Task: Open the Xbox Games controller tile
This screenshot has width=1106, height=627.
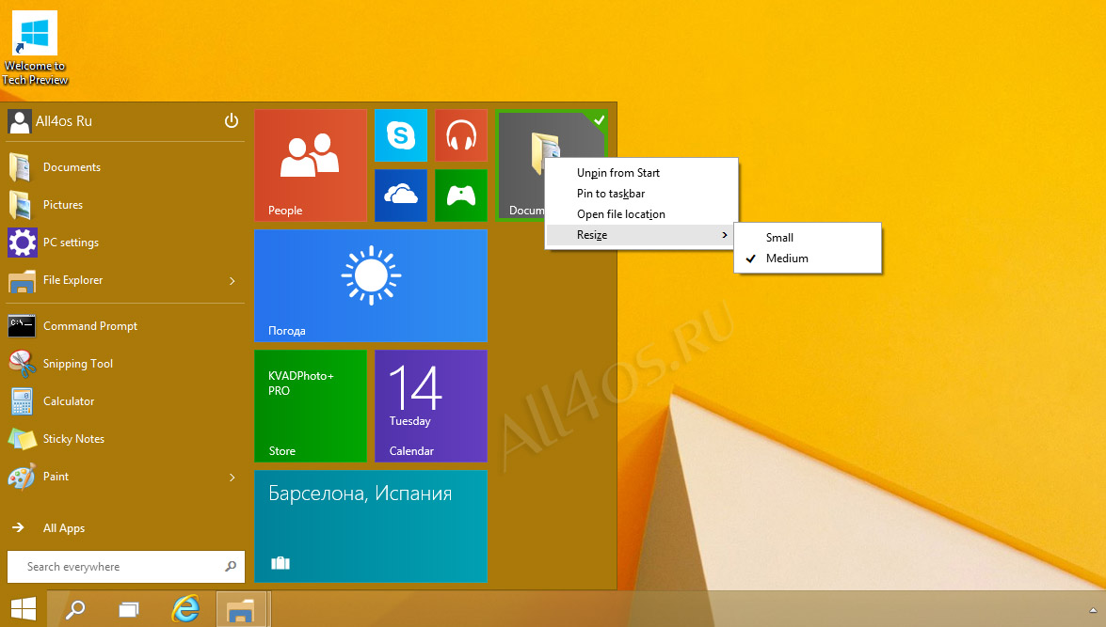Action: tap(461, 196)
